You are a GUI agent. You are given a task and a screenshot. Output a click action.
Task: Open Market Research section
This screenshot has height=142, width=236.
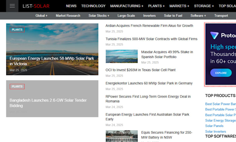coord(68,16)
